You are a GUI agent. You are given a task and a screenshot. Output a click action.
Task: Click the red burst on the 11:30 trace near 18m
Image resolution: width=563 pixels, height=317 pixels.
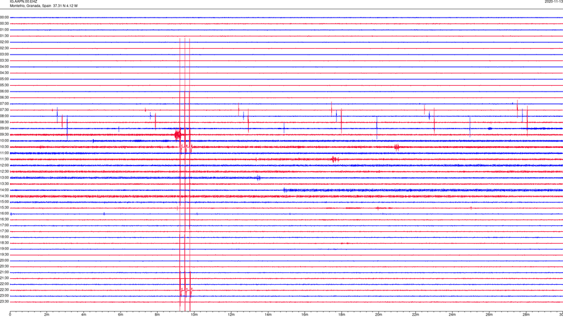[335, 159]
